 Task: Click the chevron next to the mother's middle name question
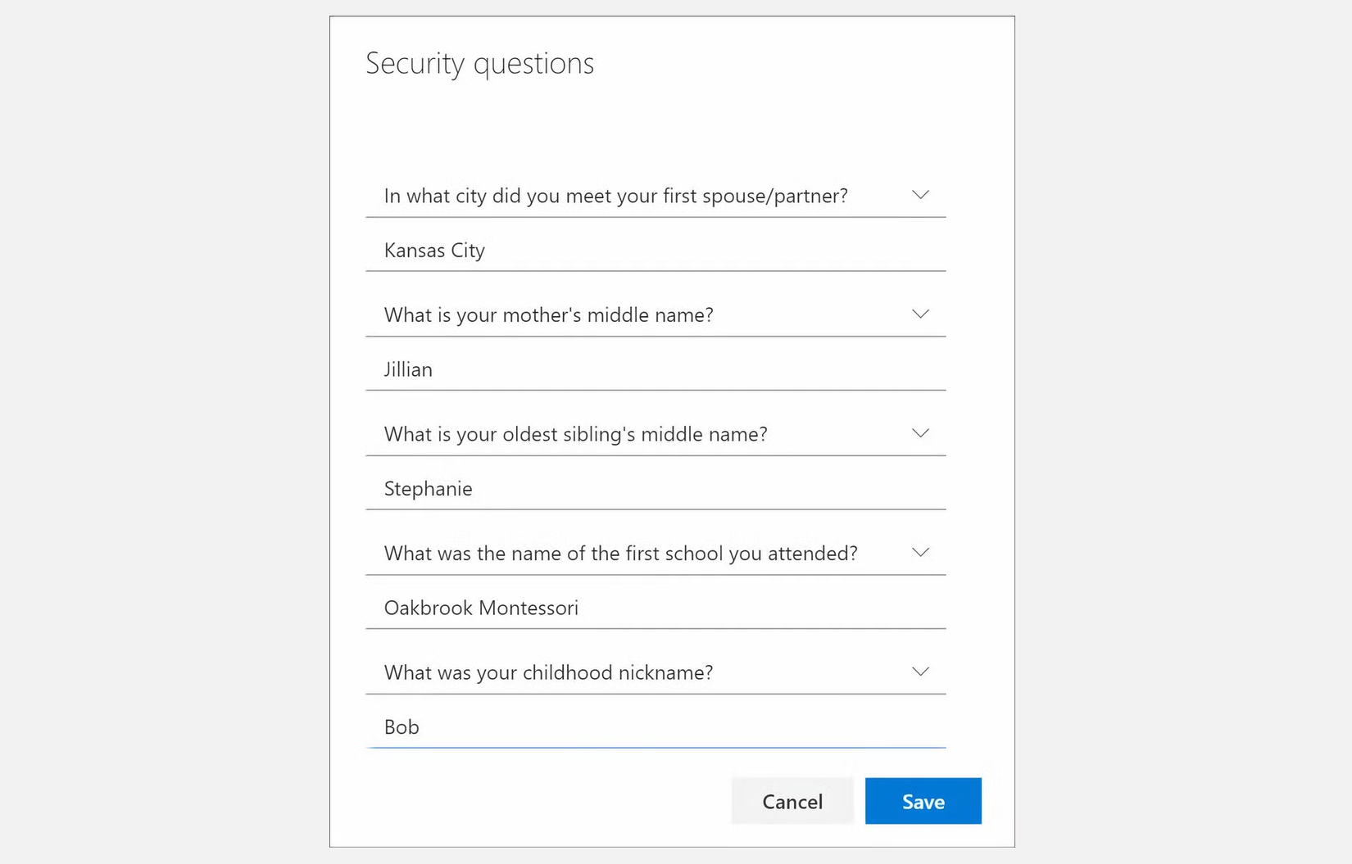(x=920, y=314)
